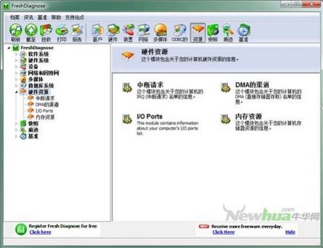Open the 档案 menu
Image resolution: width=323 pixels, height=248 pixels.
(15, 17)
